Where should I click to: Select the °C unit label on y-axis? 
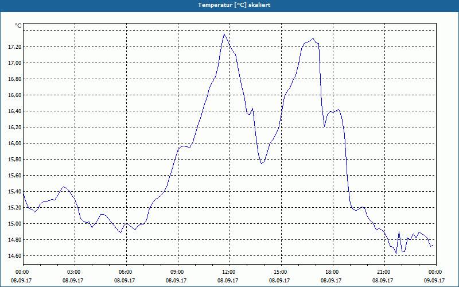coord(18,26)
